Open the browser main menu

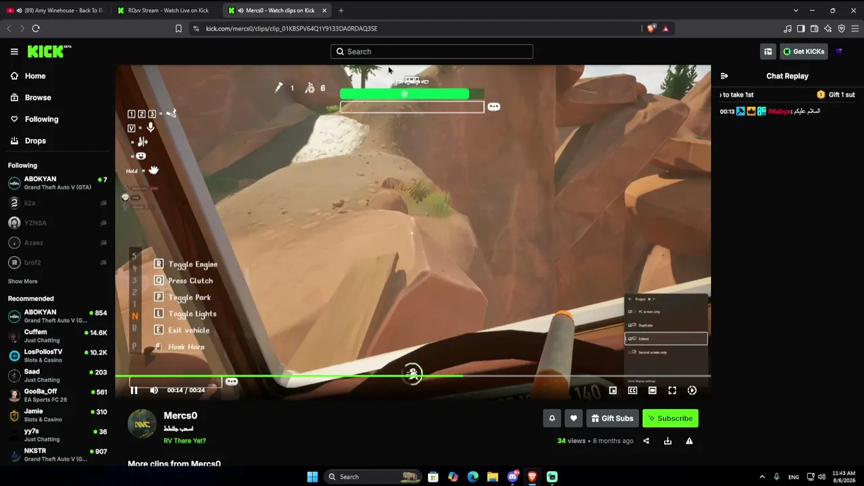point(855,28)
